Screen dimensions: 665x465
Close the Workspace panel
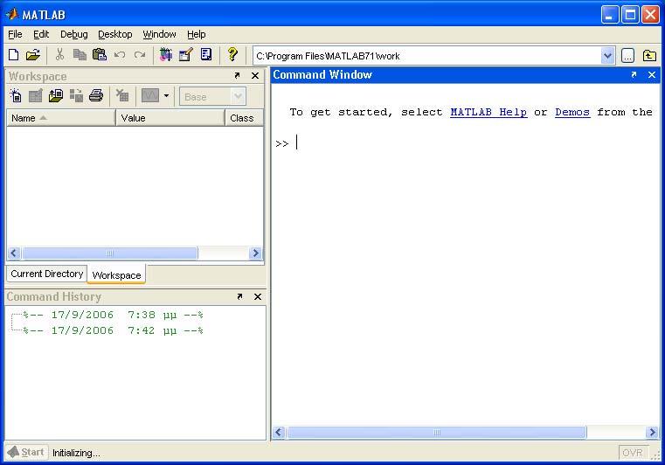click(255, 75)
